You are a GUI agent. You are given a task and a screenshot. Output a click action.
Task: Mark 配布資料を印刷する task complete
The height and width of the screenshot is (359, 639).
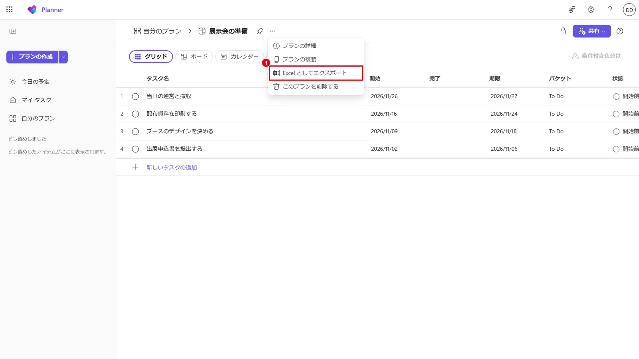(135, 114)
